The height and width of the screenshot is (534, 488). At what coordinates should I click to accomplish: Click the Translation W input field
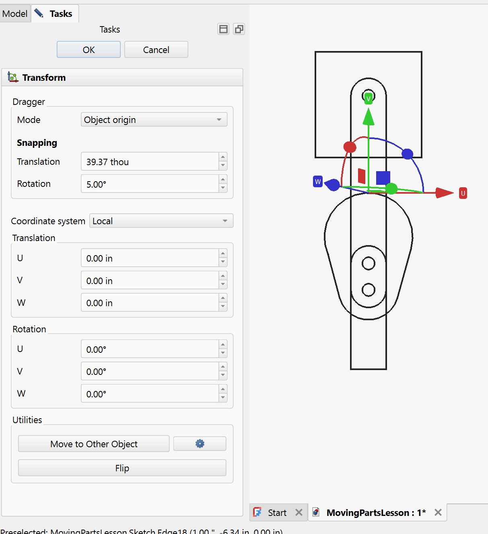(150, 303)
